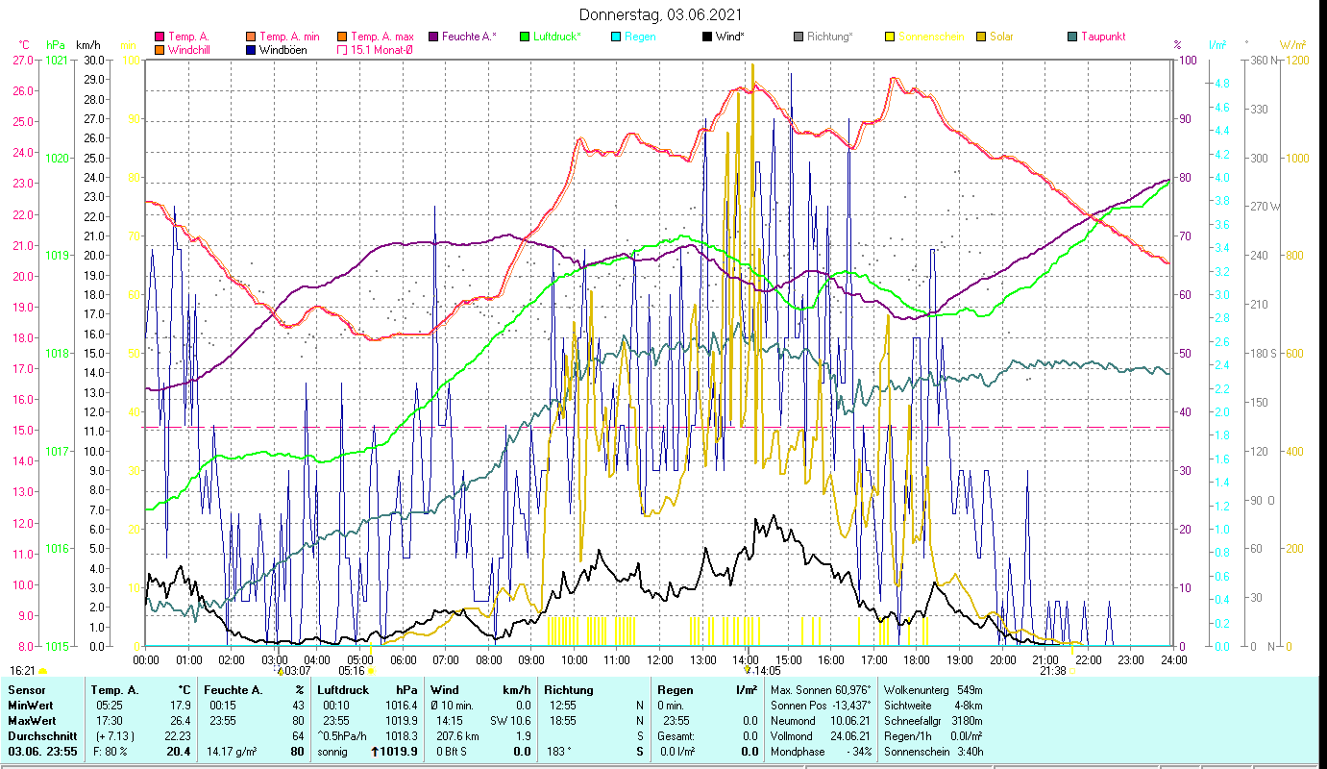
Task: Click the pressure tendency ^0.5hPa/h
Action: (x=342, y=735)
